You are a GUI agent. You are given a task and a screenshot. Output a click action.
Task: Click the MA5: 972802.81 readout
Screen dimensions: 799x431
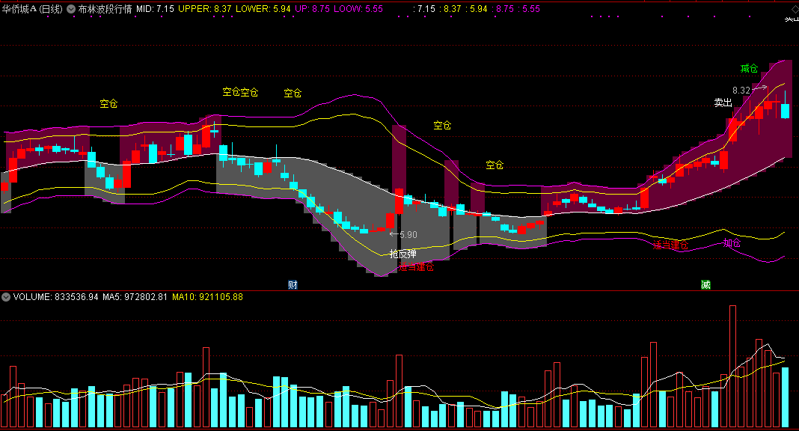[135, 297]
